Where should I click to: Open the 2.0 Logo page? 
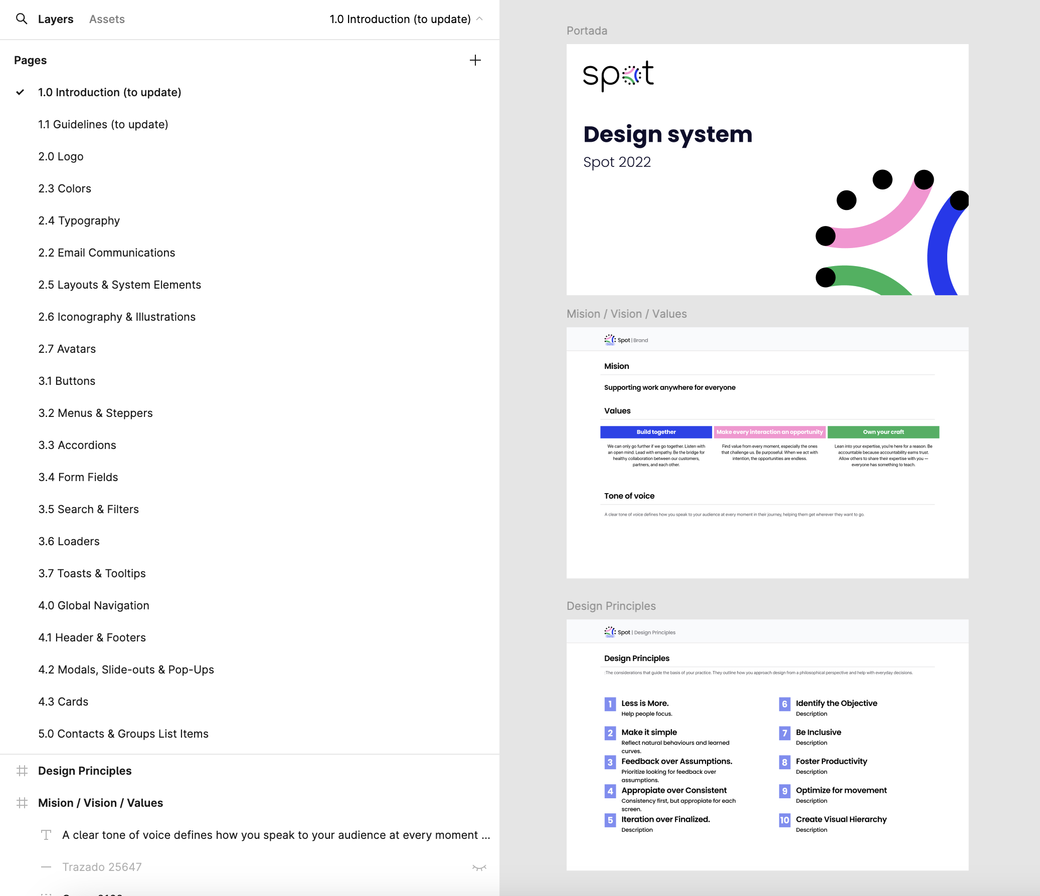tap(61, 156)
